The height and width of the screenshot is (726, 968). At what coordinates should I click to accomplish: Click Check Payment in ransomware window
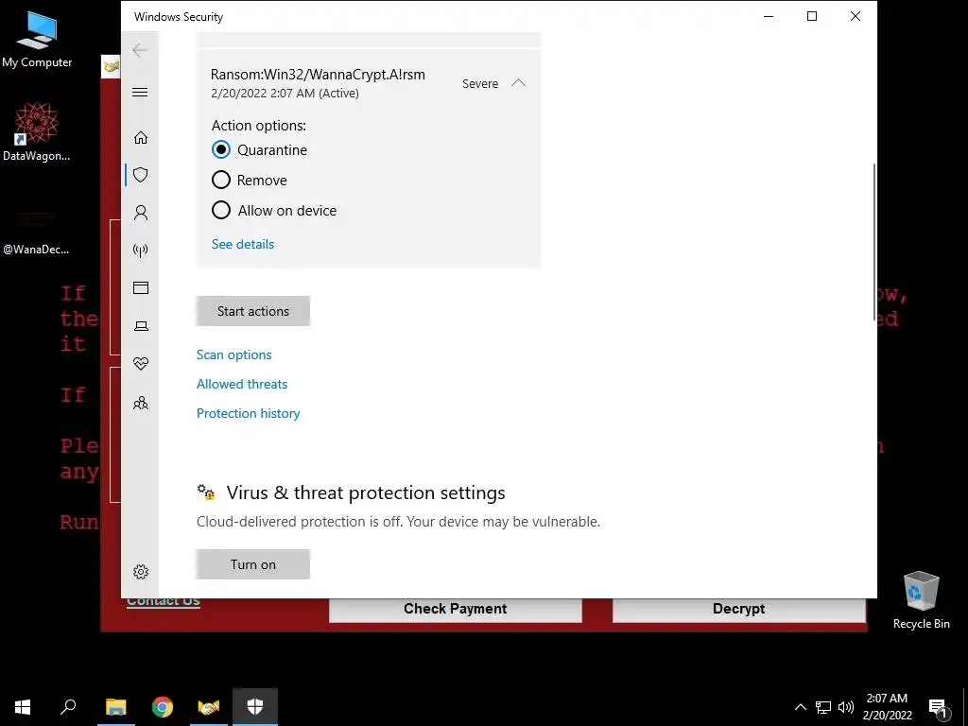tap(456, 609)
